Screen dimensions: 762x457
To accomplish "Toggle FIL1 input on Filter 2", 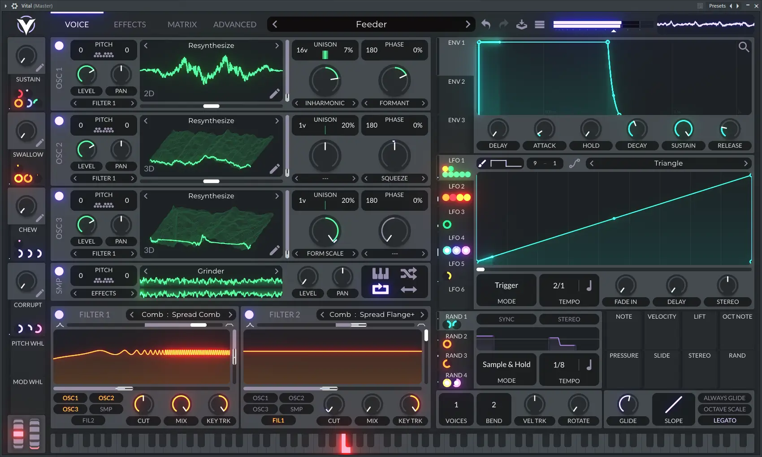I will click(278, 420).
